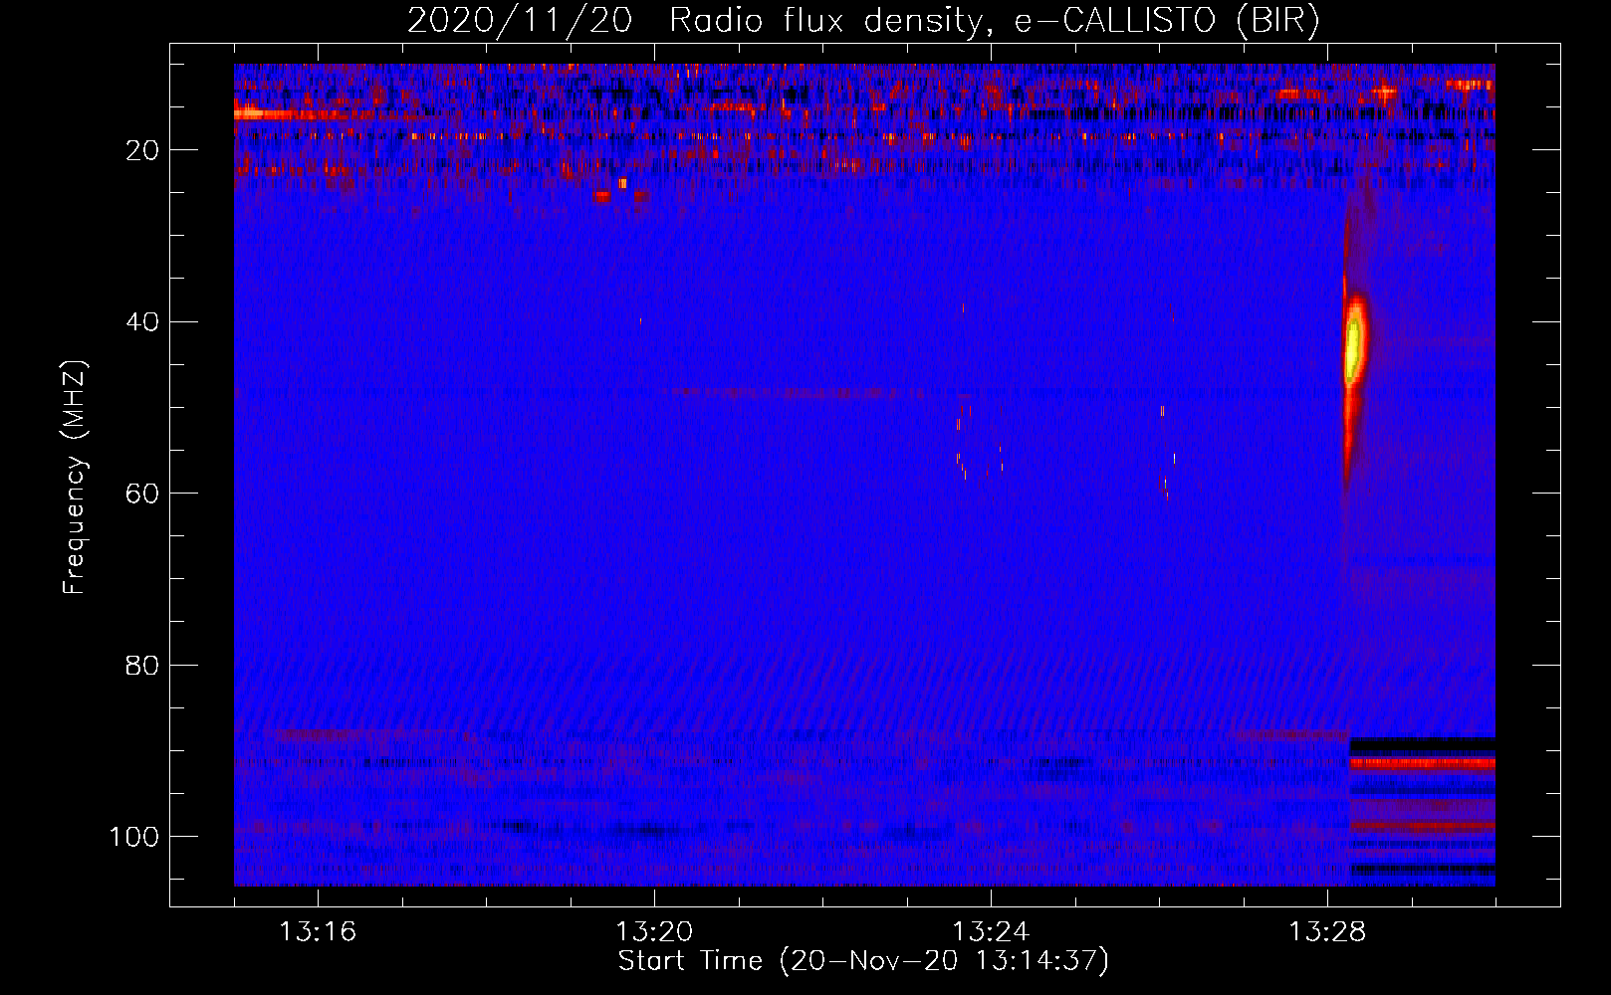Click the '100' frequency tick label

tap(134, 837)
